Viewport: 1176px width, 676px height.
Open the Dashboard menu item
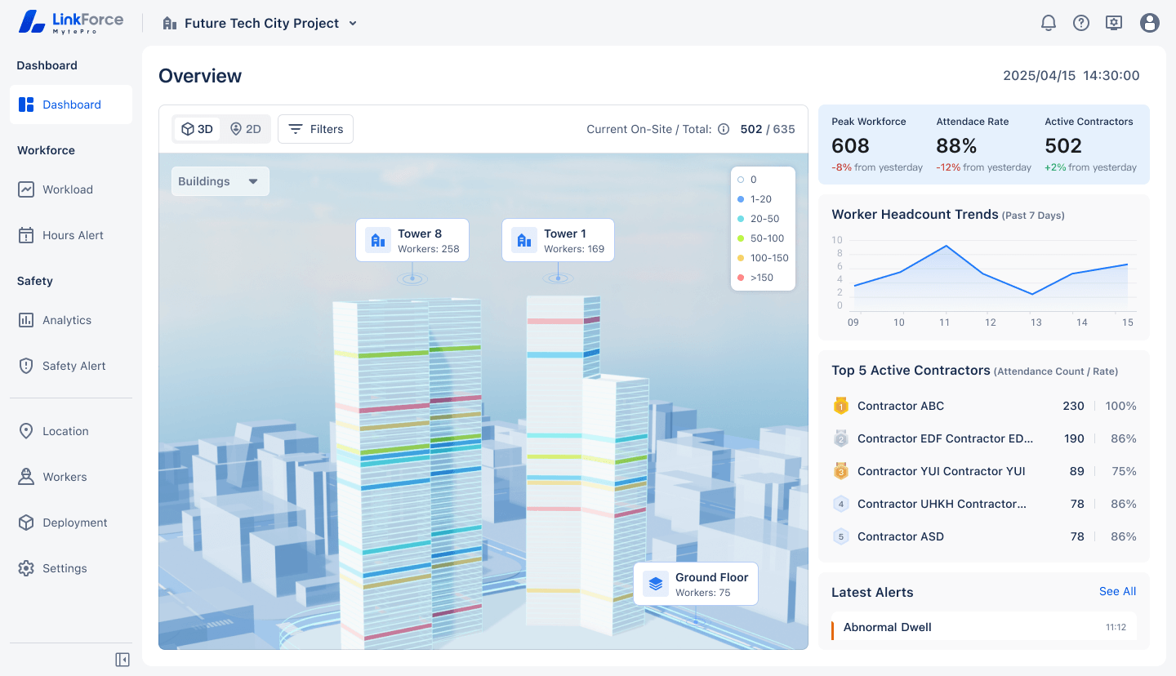(71, 105)
